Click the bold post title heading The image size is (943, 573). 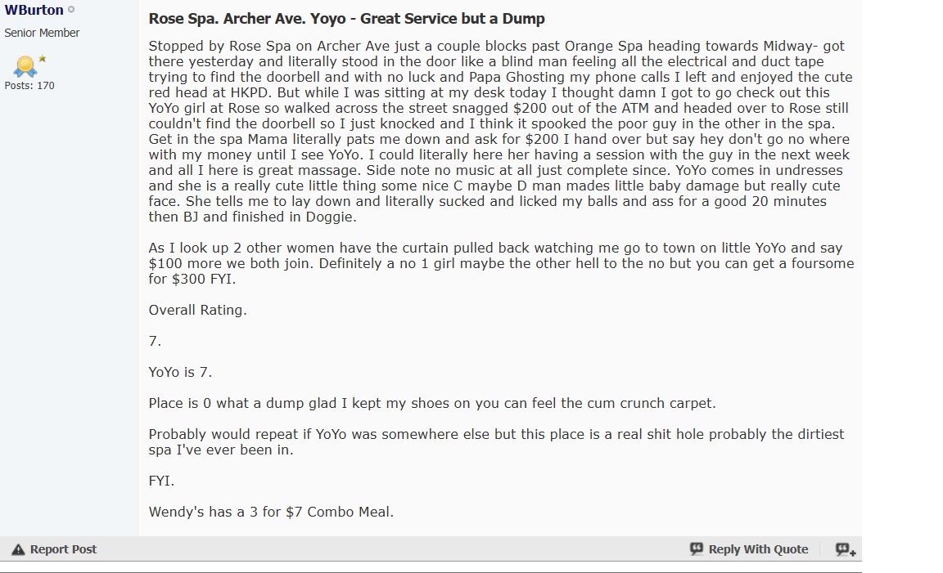[346, 18]
